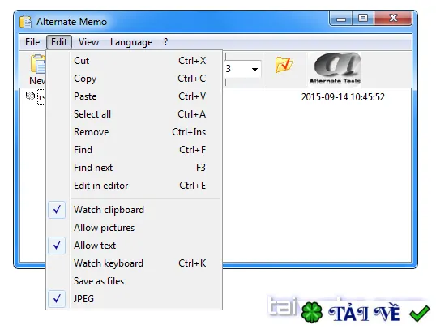Disable the Allow text option
Screen dimensions: 436x329
[134, 246]
